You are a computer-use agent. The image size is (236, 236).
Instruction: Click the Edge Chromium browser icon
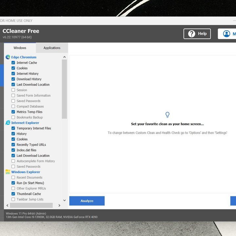[8, 57]
